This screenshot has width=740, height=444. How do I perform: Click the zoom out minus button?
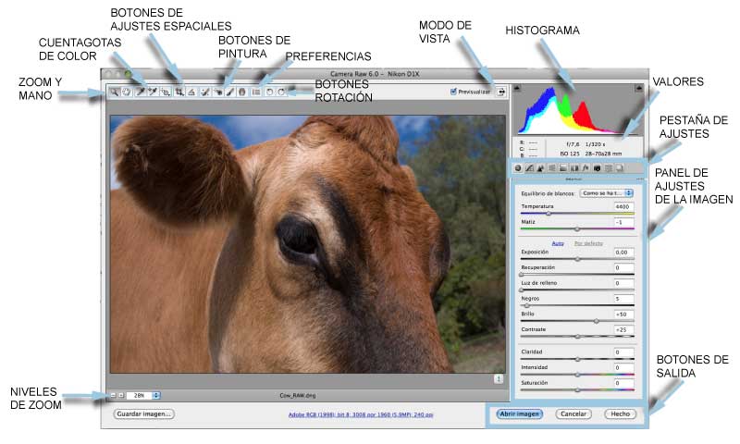click(113, 395)
